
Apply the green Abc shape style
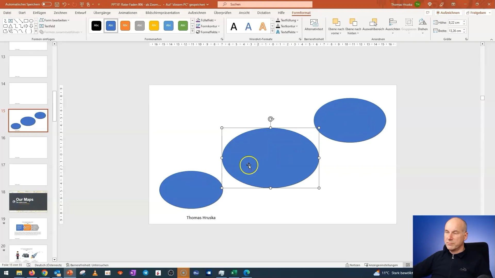pyautogui.click(x=183, y=25)
